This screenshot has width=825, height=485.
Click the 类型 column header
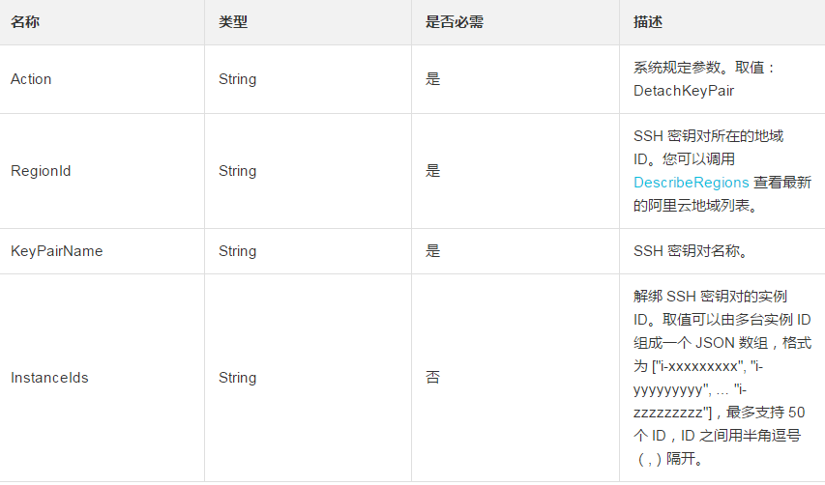point(233,21)
